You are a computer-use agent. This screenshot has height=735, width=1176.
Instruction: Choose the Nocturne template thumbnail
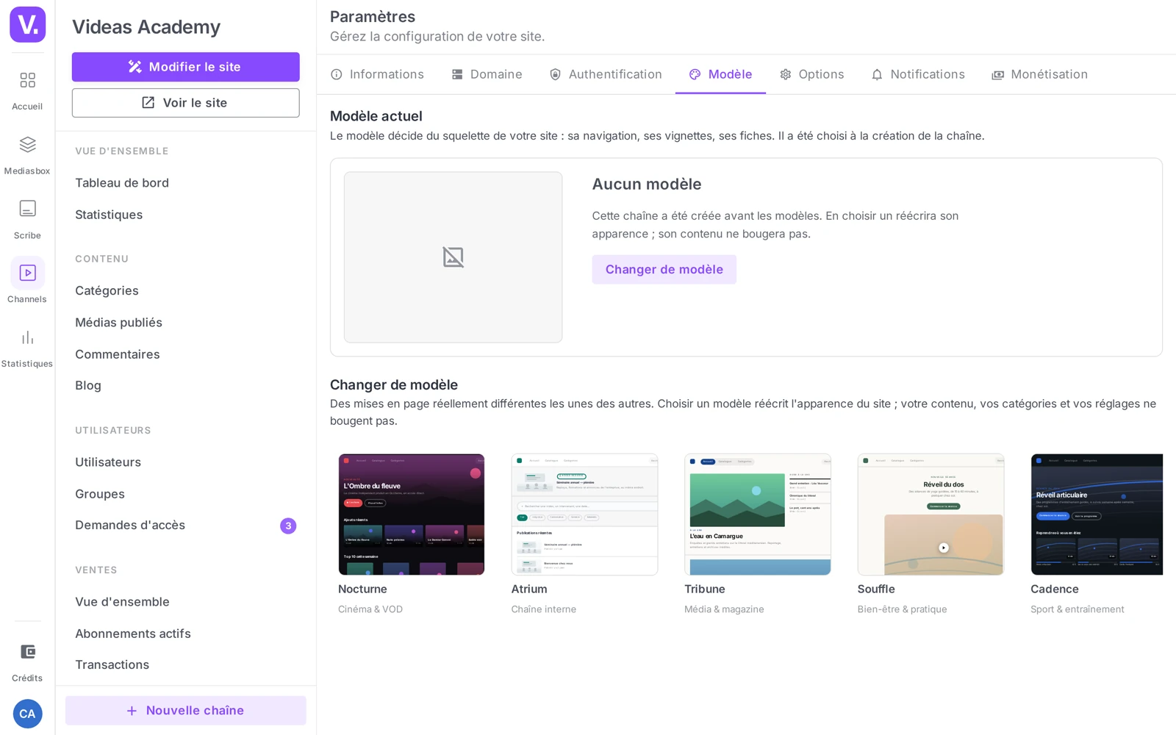411,514
